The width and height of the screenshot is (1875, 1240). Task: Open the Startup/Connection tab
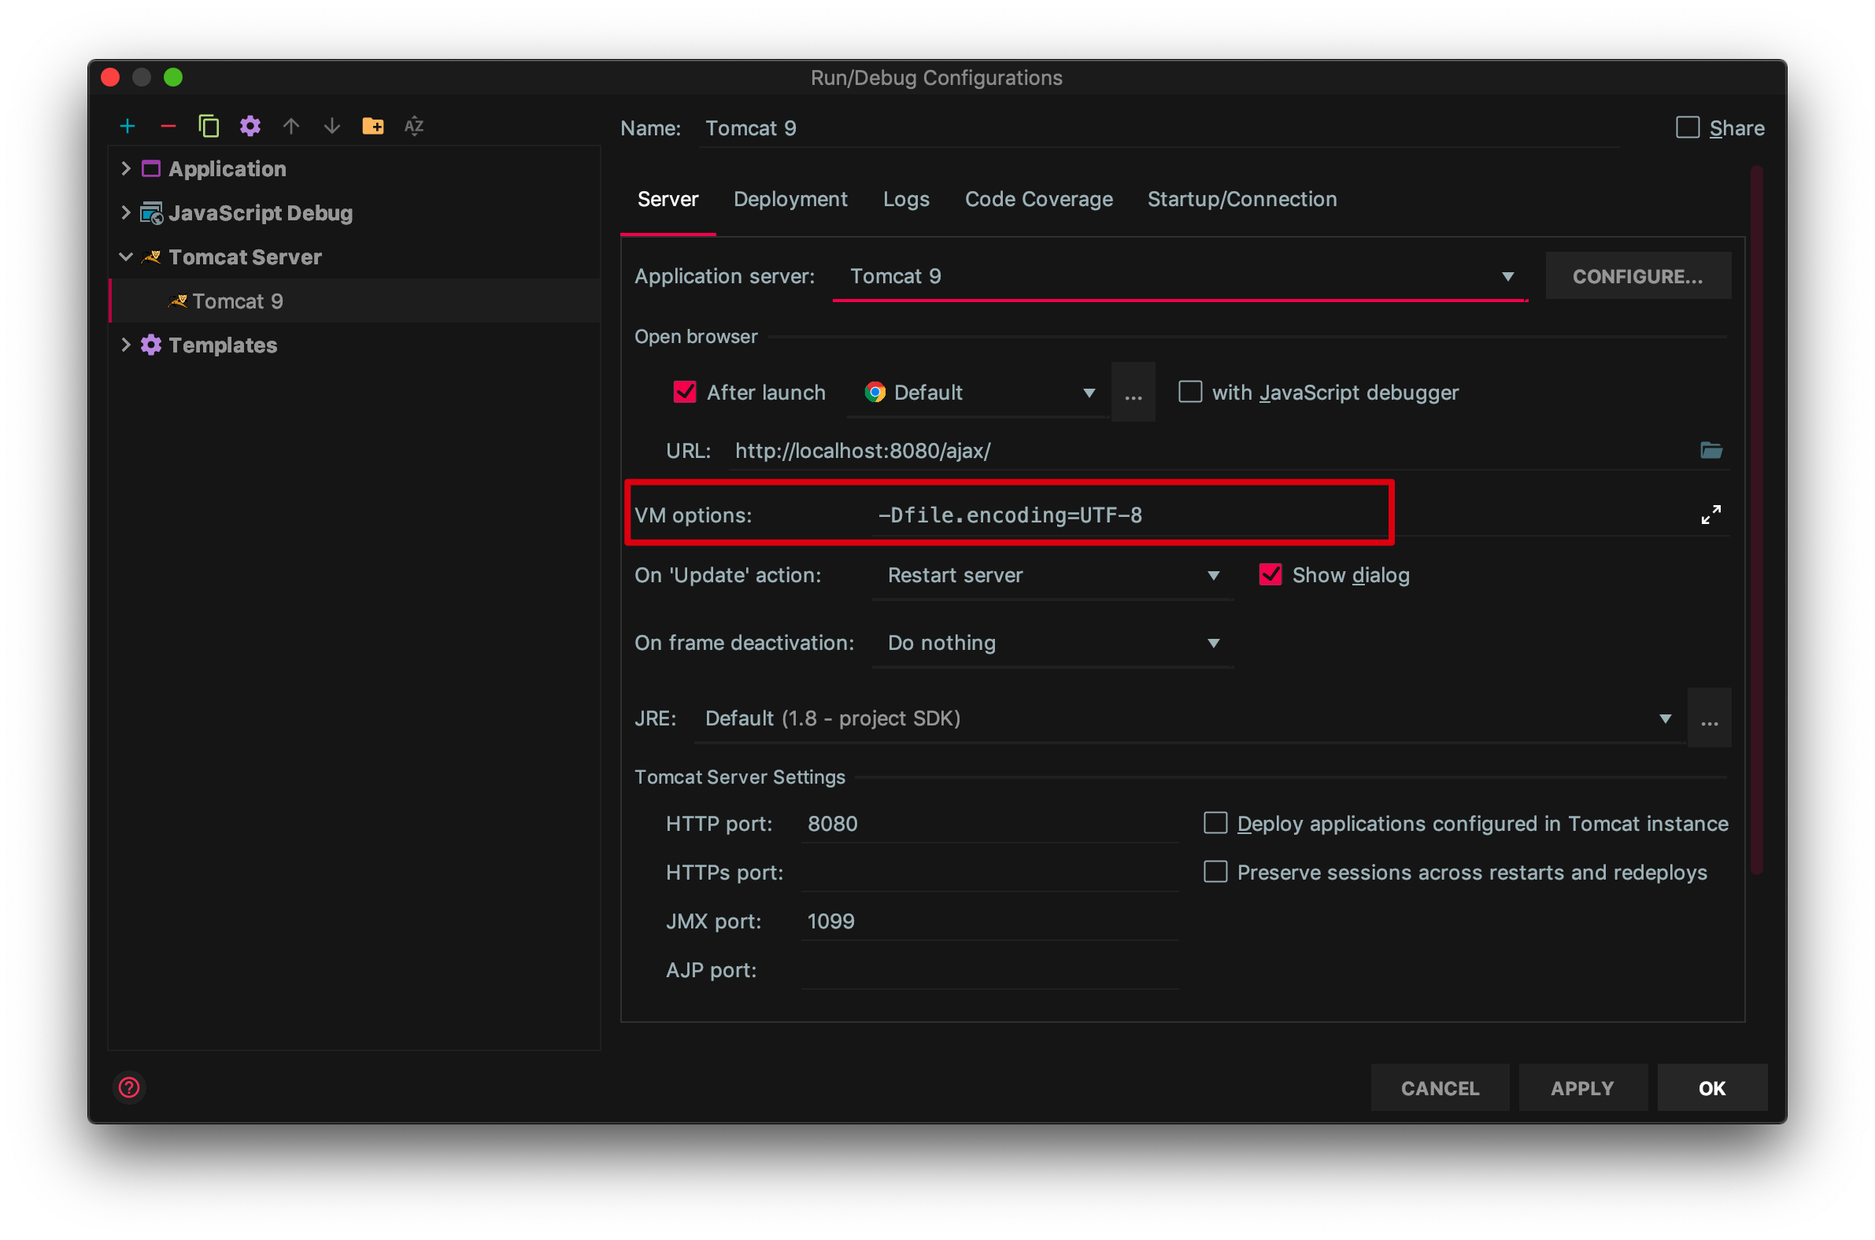coord(1241,199)
